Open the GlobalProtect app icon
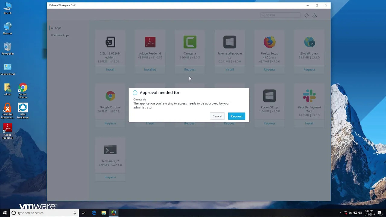 pyautogui.click(x=309, y=42)
